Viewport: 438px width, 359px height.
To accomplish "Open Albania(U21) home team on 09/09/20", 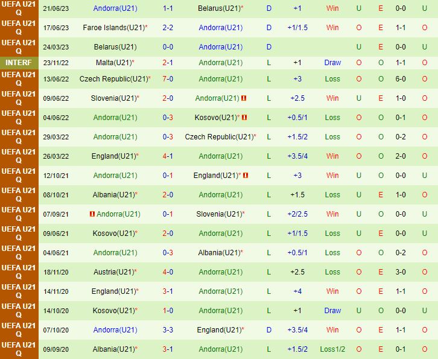I will coord(114,349).
